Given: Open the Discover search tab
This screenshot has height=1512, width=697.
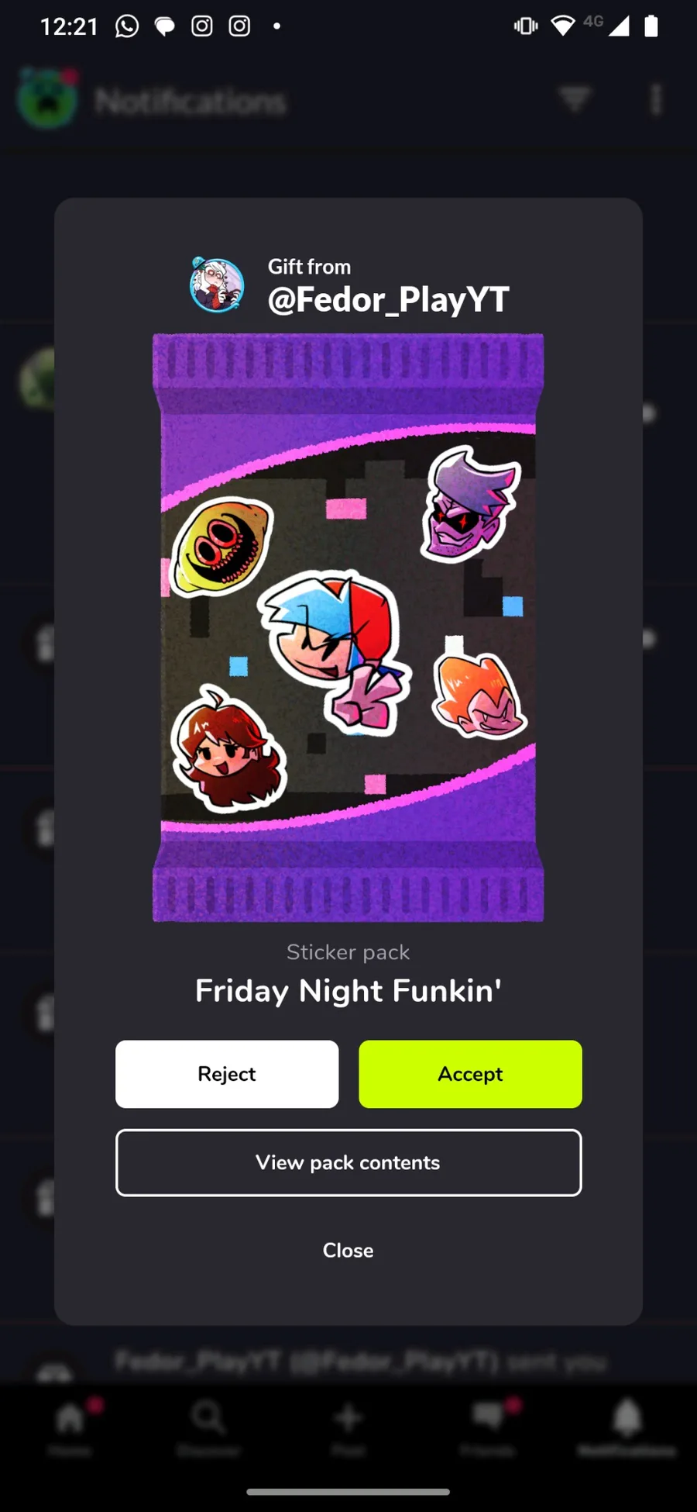Looking at the screenshot, I should point(208,1417).
